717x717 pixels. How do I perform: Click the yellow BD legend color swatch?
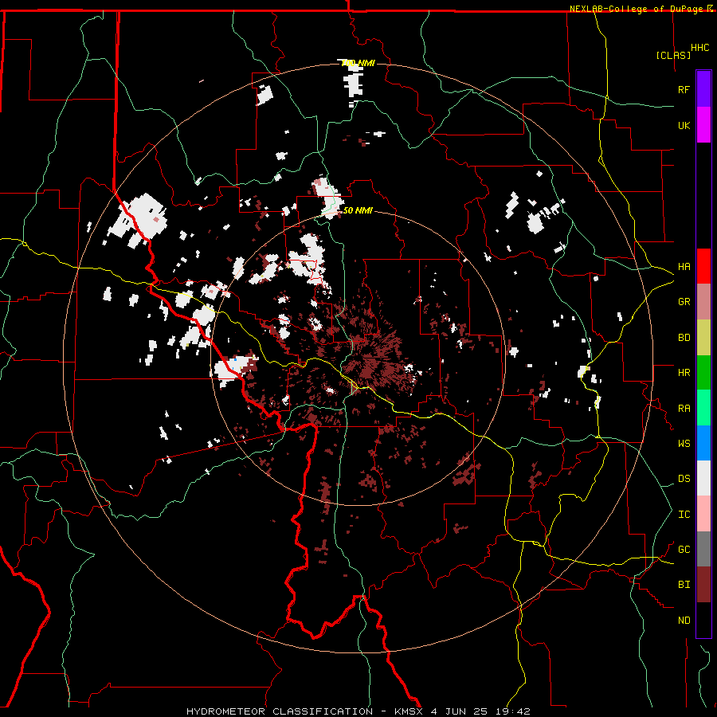[x=703, y=337]
